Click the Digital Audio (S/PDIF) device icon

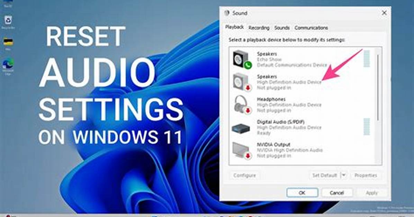click(x=241, y=129)
